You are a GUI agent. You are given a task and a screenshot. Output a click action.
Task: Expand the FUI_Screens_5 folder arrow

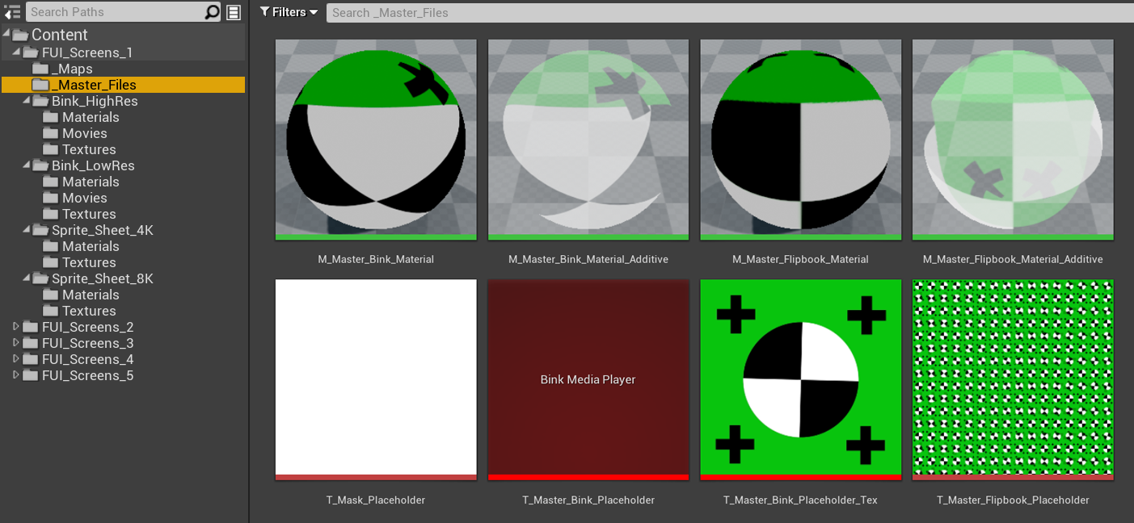click(x=16, y=375)
